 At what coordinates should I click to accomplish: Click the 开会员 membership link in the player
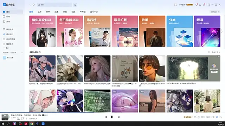[x=188, y=117]
